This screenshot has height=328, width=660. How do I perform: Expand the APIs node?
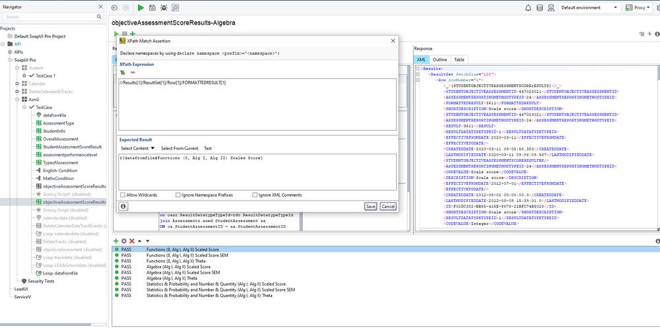[10, 52]
